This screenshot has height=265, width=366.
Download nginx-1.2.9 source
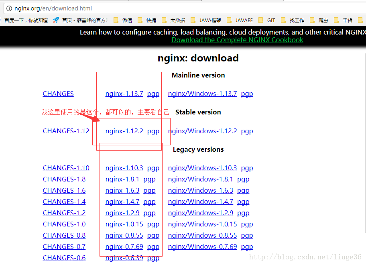pos(122,213)
